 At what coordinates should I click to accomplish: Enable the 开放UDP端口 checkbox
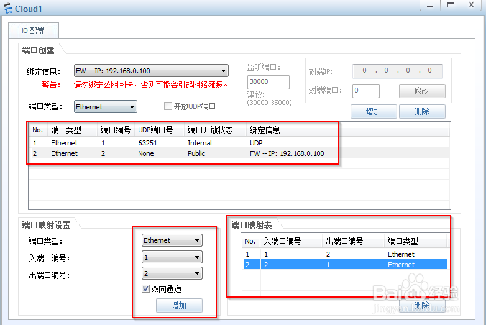168,106
